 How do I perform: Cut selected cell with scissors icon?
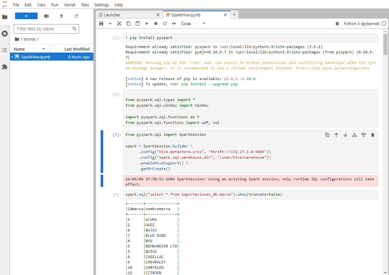pos(119,24)
